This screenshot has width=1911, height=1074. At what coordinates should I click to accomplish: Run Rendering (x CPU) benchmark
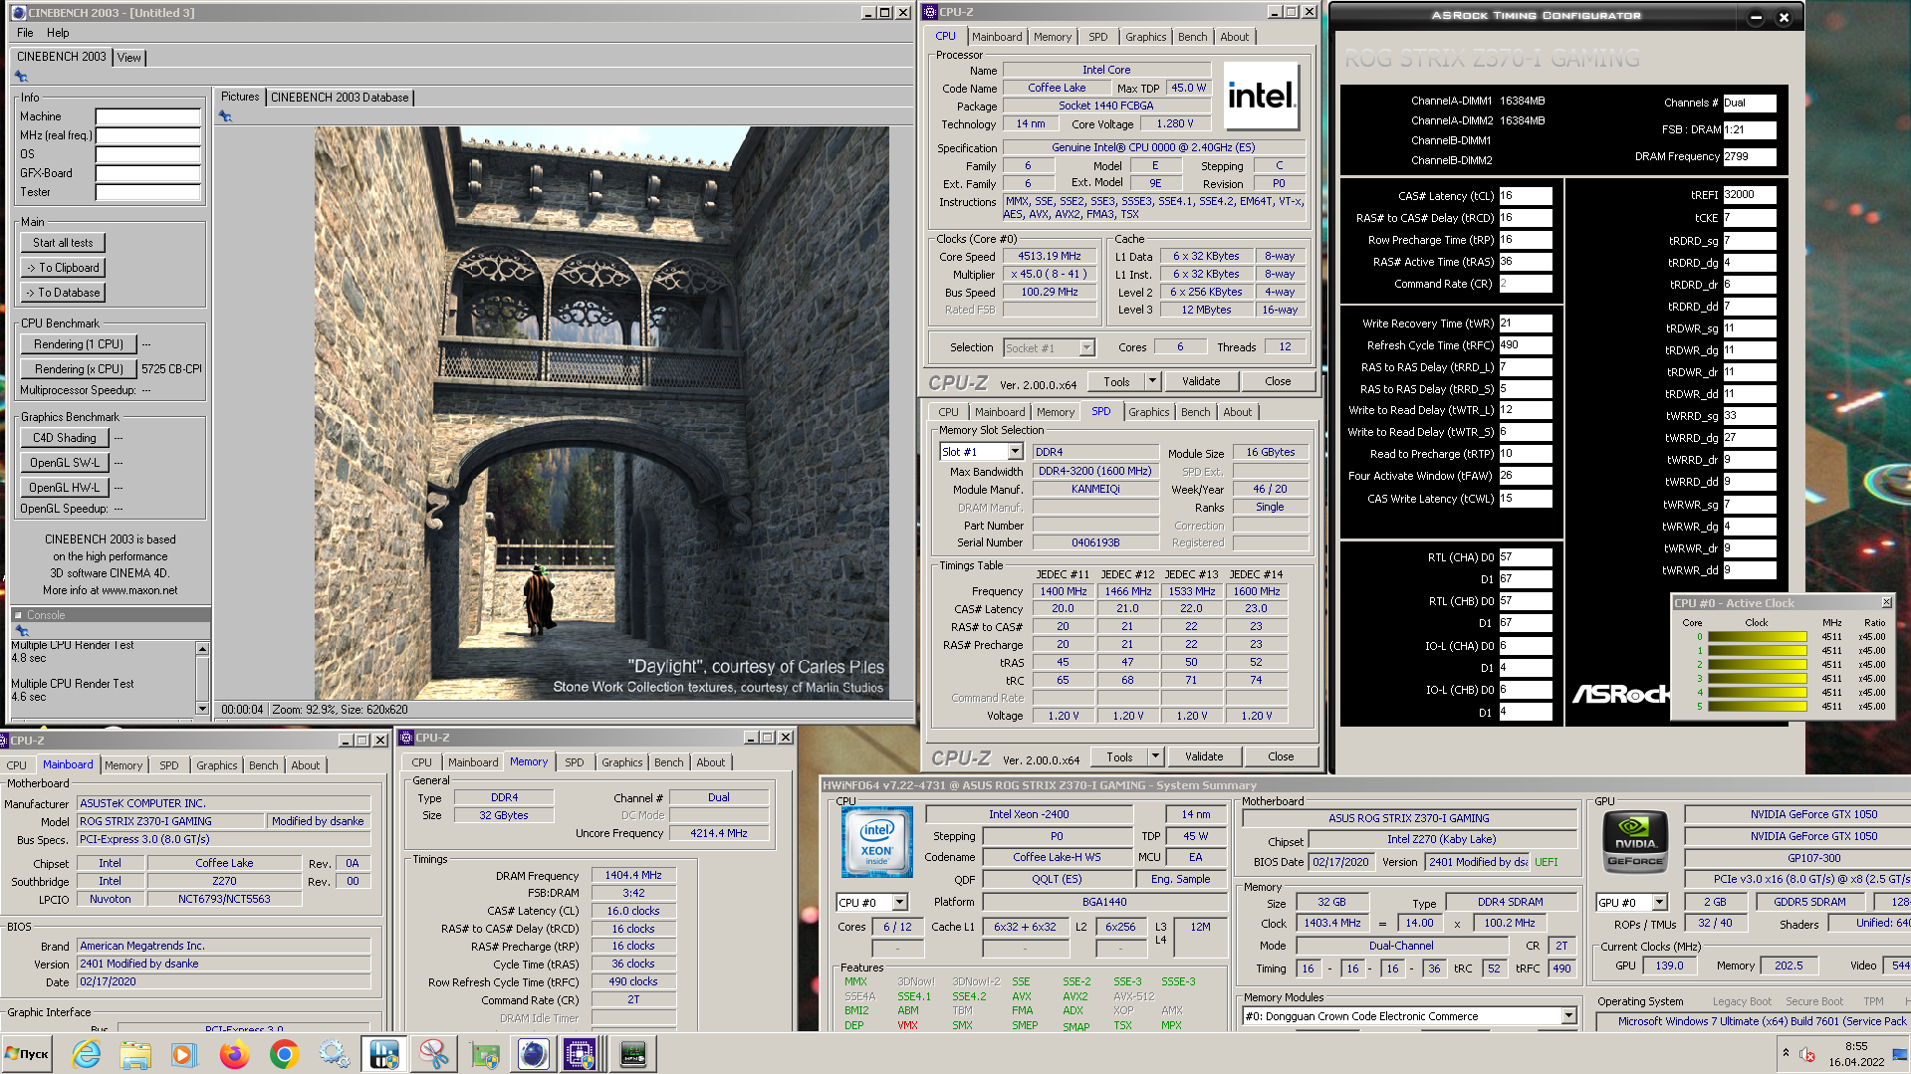79,369
